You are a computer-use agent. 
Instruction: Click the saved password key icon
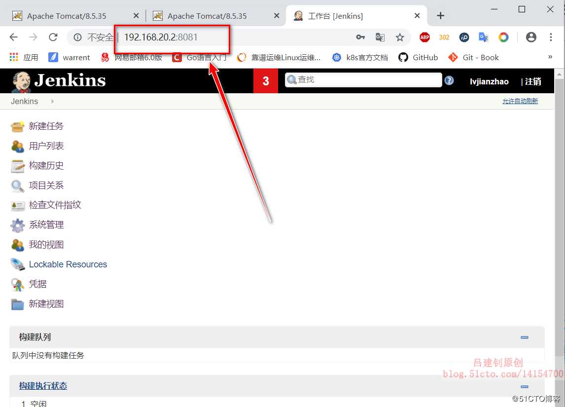click(360, 37)
